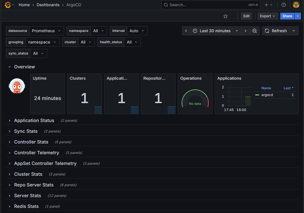The width and height of the screenshot is (304, 213).
Task: Open the search bar
Action: click(x=211, y=5)
